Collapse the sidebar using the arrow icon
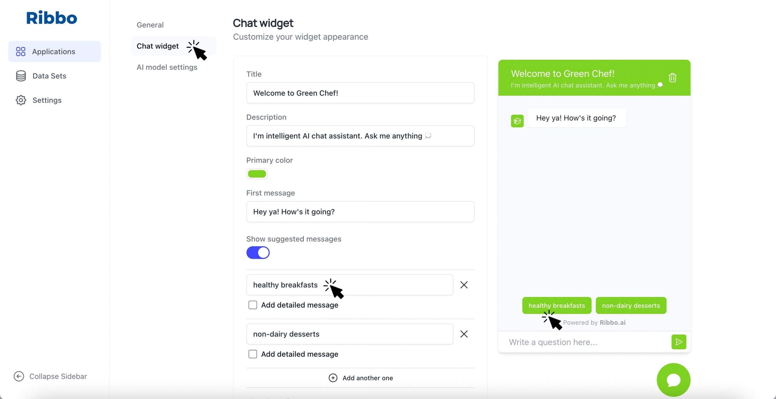The height and width of the screenshot is (399, 776). coord(19,376)
